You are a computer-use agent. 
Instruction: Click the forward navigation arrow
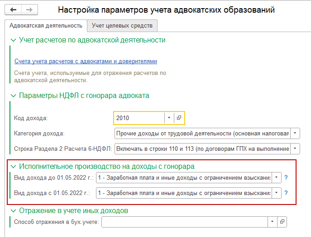(29, 9)
